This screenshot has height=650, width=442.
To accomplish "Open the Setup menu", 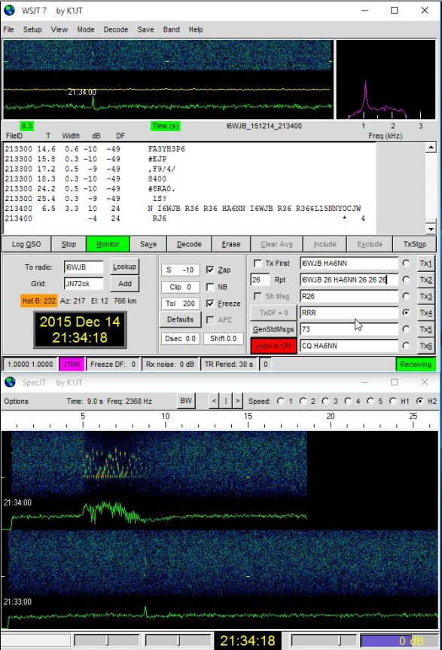I will click(32, 29).
